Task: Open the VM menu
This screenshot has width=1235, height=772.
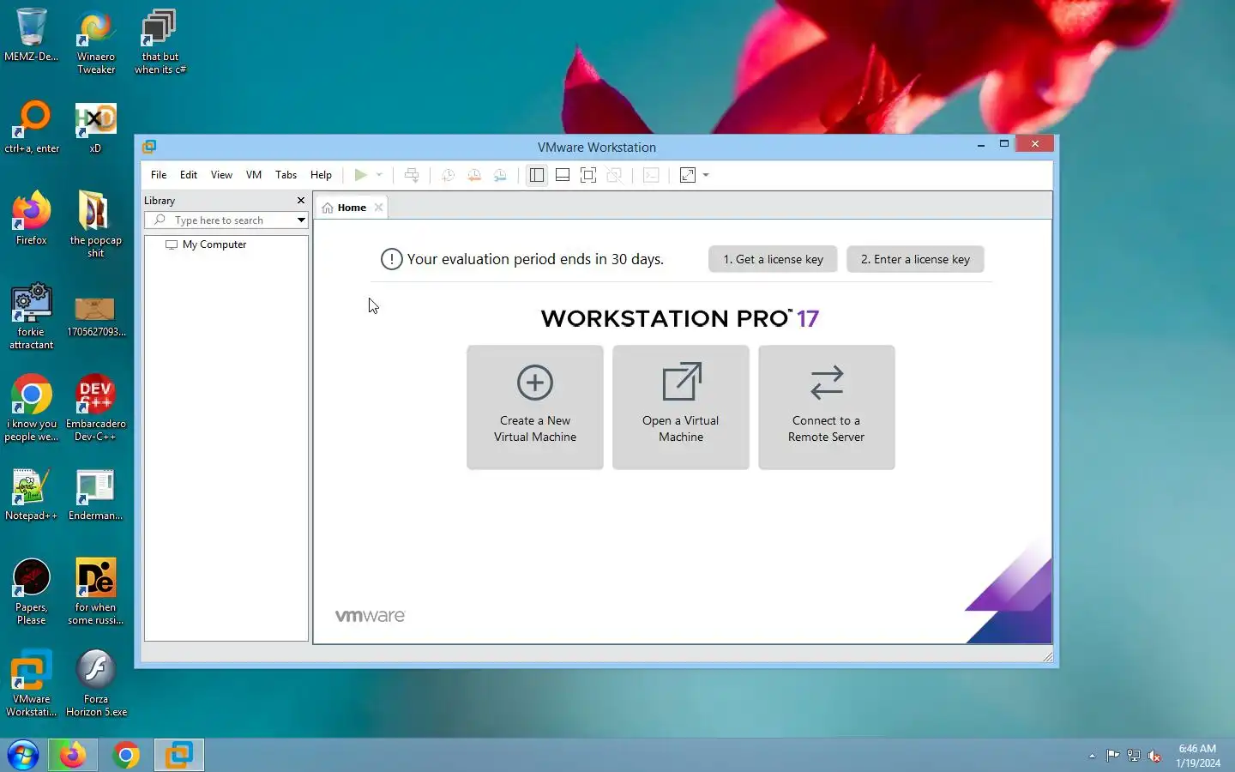Action: 254,175
